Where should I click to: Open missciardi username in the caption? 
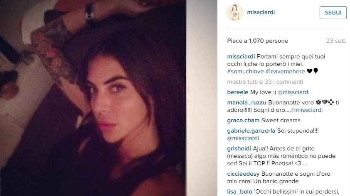pyautogui.click(x=241, y=56)
